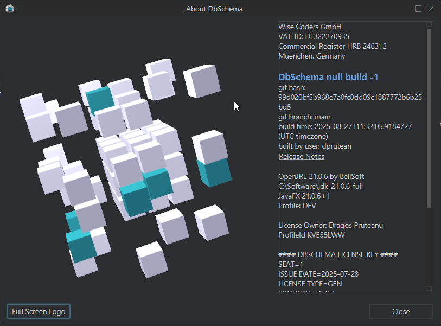Click the 'LICENSE TYPE=GEN' line
441x326 pixels.
(x=310, y=284)
